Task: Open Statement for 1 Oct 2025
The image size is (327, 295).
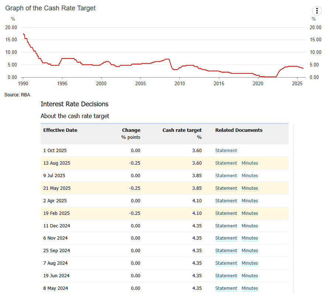Action: click(x=226, y=151)
